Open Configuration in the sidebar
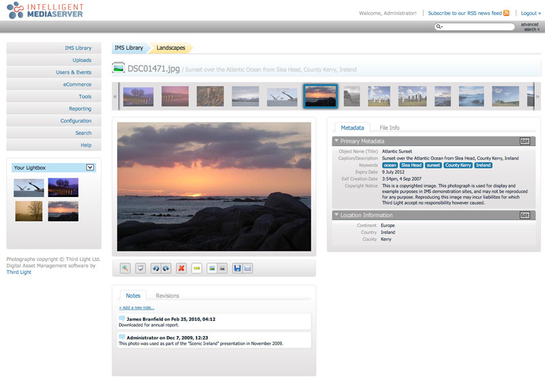 point(54,121)
